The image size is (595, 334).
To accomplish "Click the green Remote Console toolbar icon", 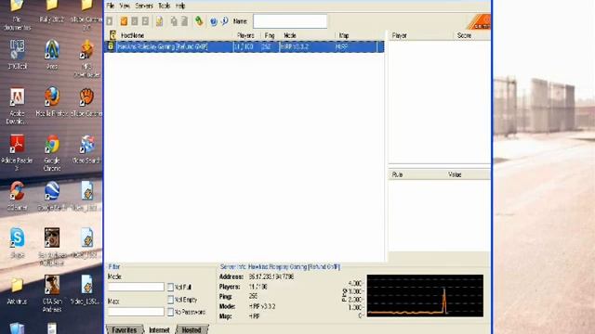I will (x=199, y=21).
